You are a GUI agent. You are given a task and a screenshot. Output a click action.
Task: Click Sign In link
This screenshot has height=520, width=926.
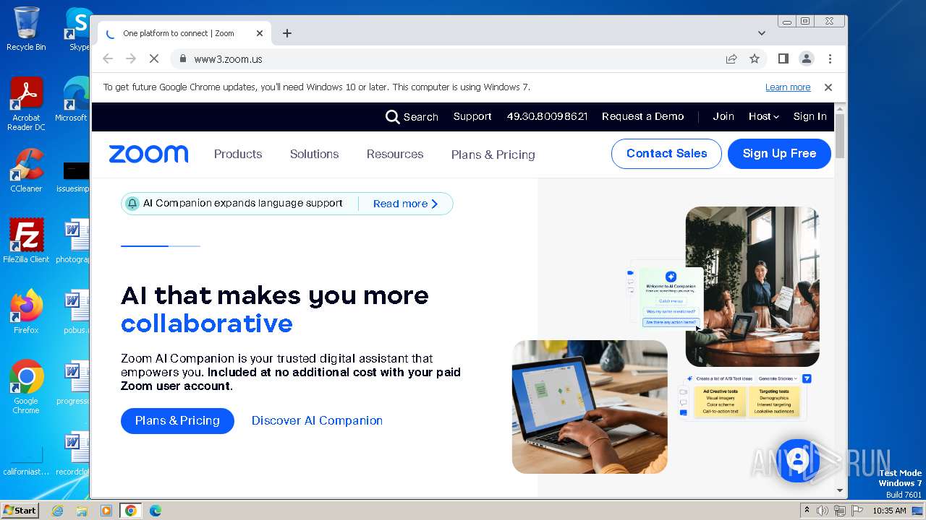coord(810,116)
